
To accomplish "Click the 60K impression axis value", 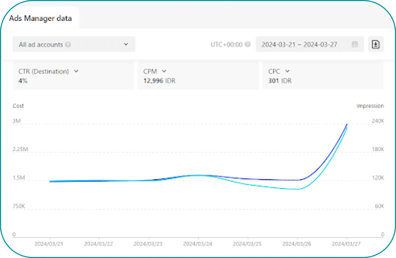I will pos(379,206).
